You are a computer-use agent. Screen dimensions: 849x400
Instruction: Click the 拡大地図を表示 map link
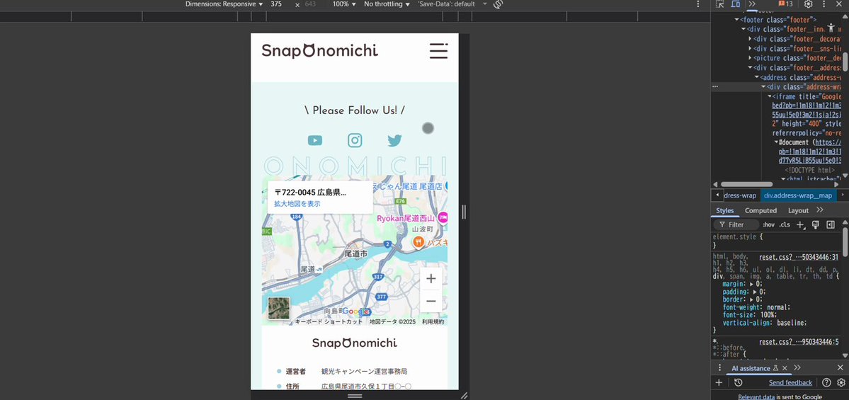[x=297, y=204]
